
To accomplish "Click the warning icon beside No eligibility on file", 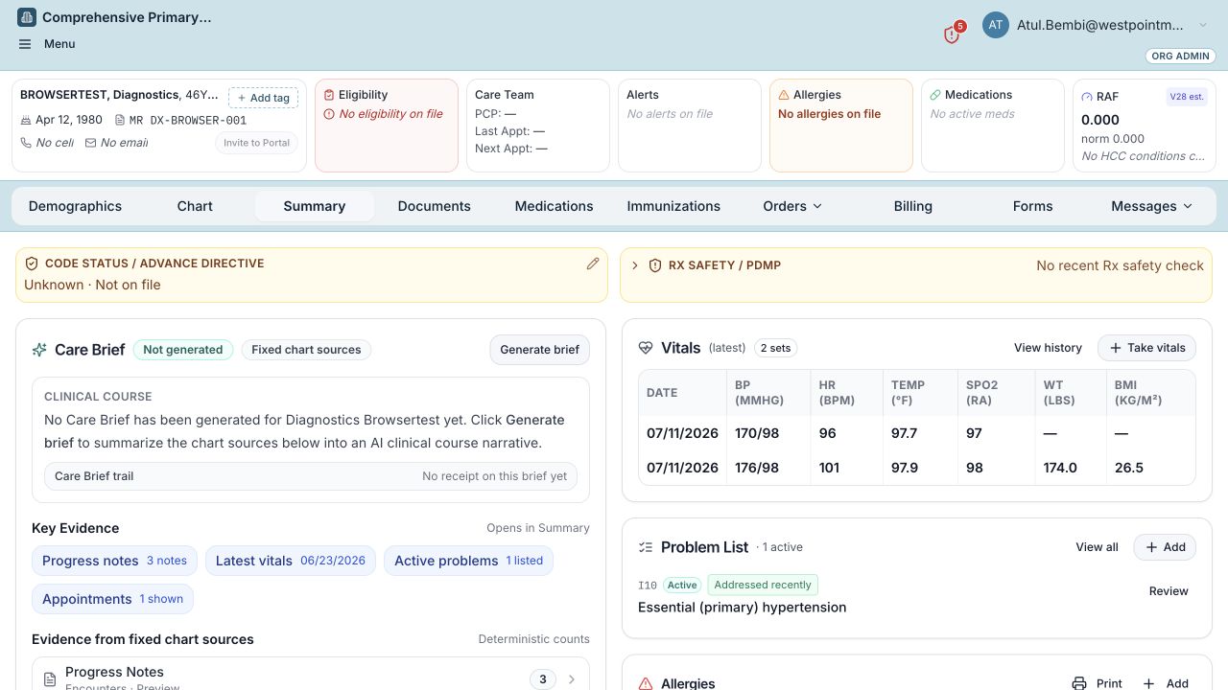I will (329, 114).
